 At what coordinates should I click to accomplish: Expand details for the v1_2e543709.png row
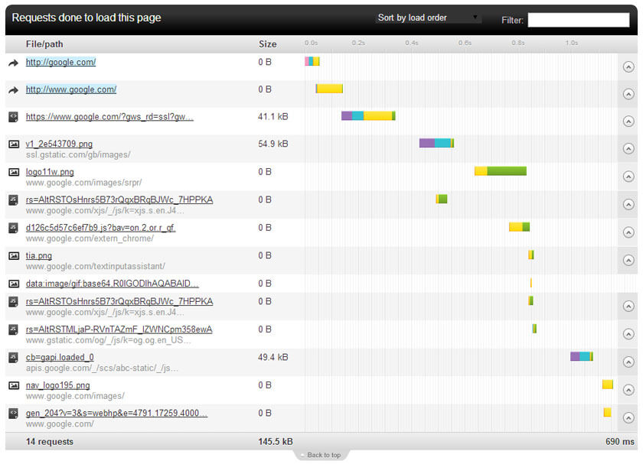[x=628, y=148]
